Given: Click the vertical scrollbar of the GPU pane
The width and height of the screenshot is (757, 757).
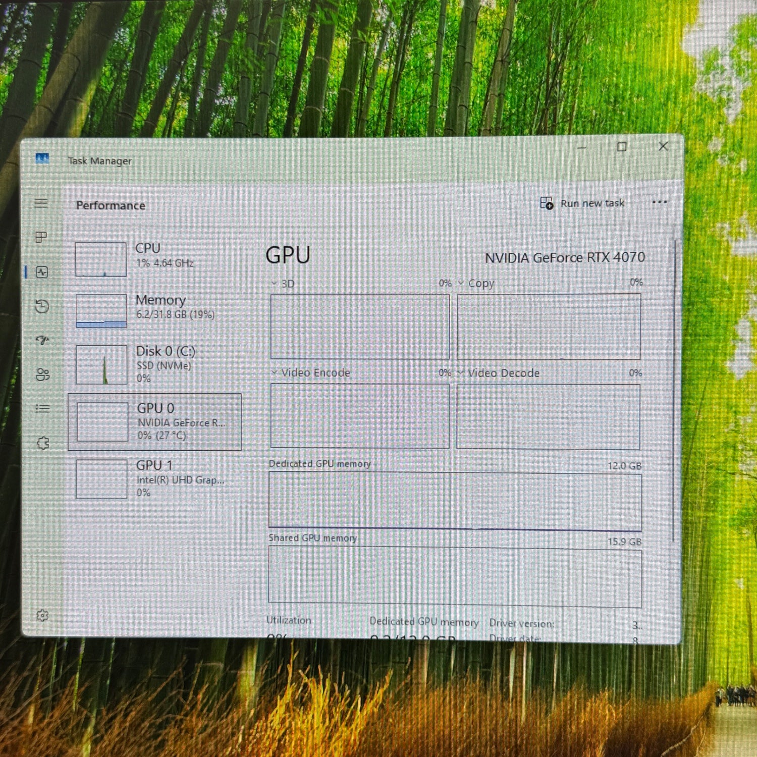Looking at the screenshot, I should (x=674, y=391).
